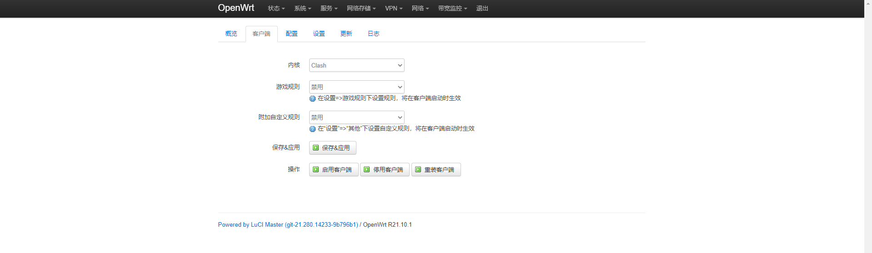Open the 网络存储 menu
Image resolution: width=872 pixels, height=253 pixels.
click(361, 9)
